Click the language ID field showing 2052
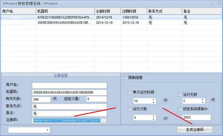This screenshot has width=223, height=136. click(197, 118)
